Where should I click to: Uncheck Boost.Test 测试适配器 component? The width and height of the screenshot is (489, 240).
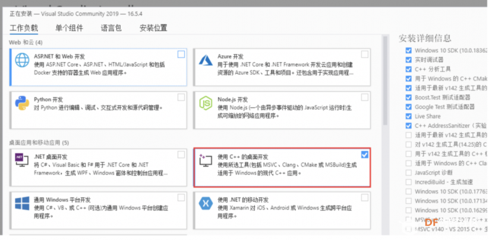click(409, 97)
